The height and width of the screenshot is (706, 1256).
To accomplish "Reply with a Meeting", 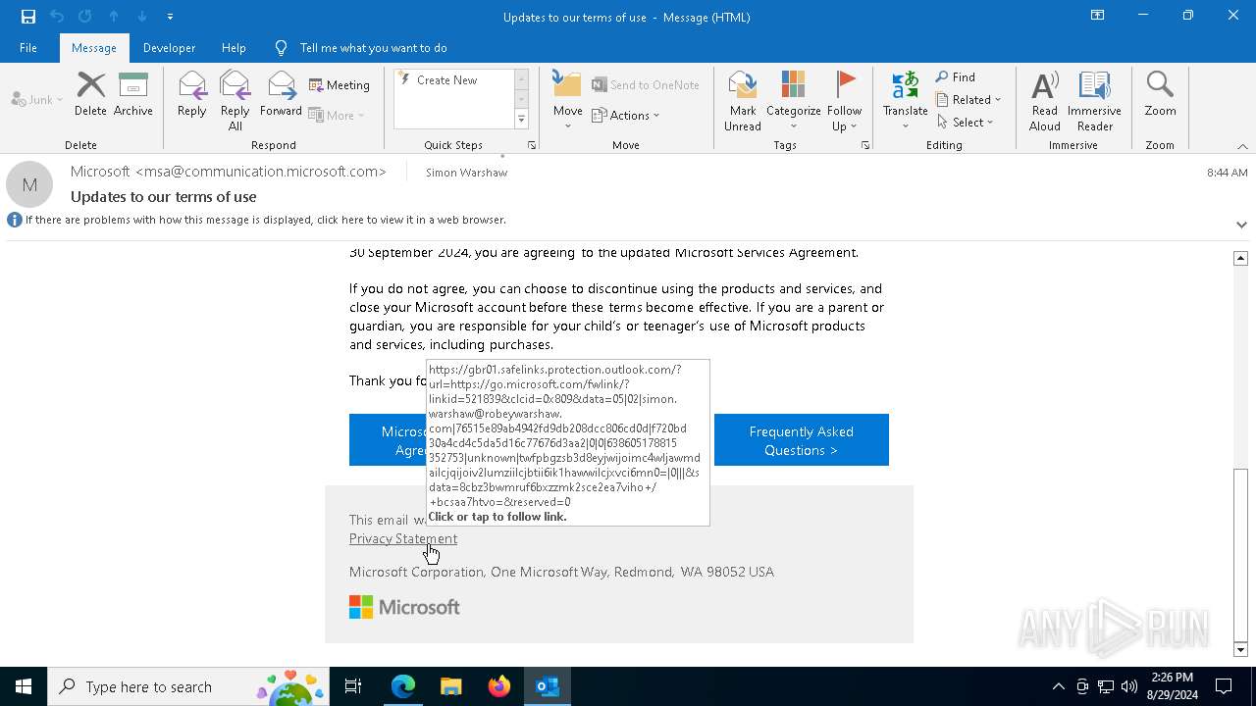I will click(x=340, y=85).
